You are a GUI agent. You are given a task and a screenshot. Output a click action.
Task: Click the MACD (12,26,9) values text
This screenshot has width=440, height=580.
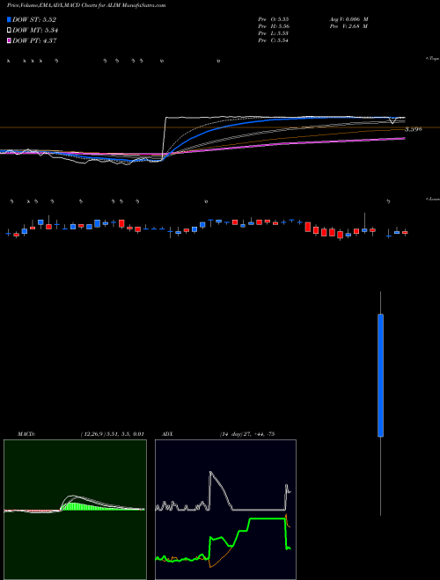coord(112,434)
